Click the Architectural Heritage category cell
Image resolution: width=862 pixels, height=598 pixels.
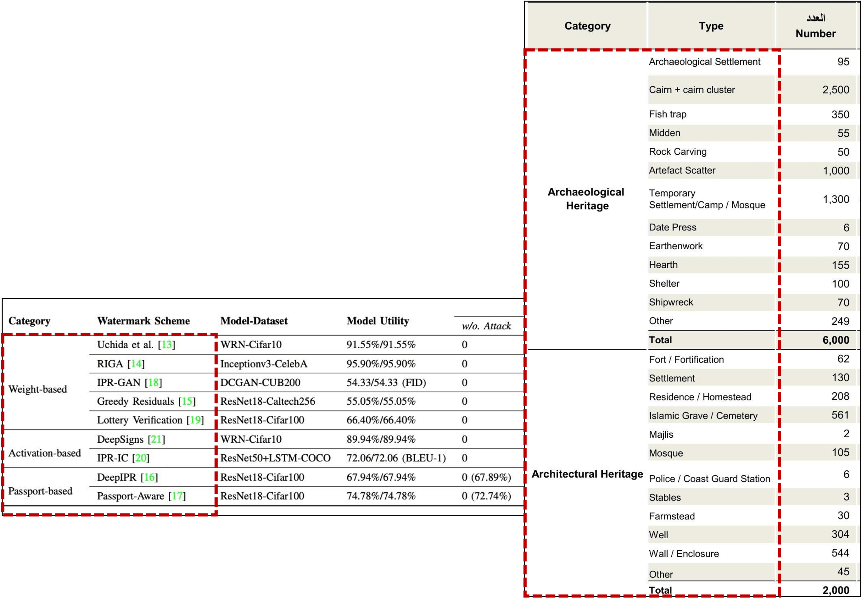(x=587, y=474)
